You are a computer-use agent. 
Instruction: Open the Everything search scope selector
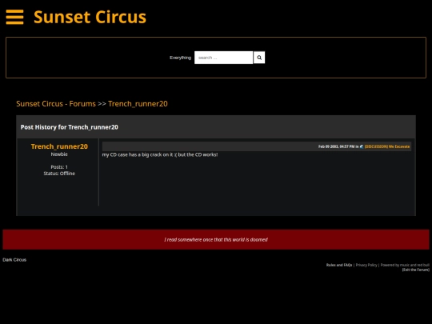point(180,58)
